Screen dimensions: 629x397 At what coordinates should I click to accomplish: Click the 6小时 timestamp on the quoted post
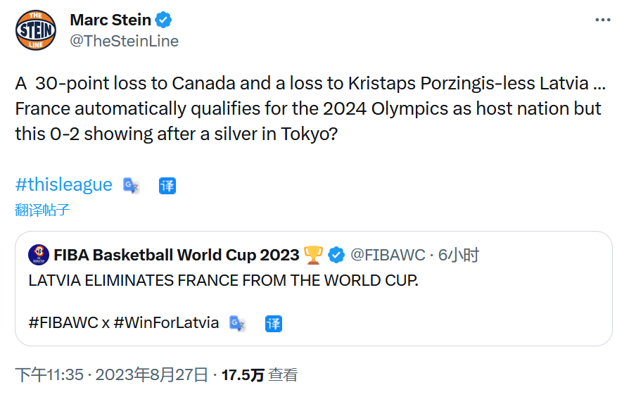coord(459,254)
